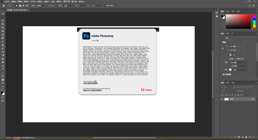Click the Home icon in options bar
The width and height of the screenshot is (258, 140).
(4, 6)
